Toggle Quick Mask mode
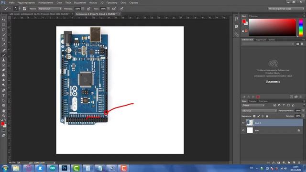306x172 pixels. [3, 130]
